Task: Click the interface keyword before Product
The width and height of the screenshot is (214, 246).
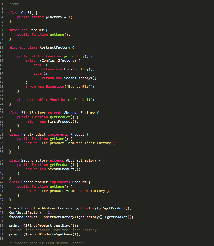Action: point(18,30)
